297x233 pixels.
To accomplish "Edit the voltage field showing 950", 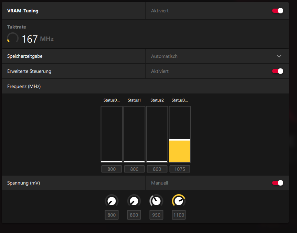I will point(156,215).
